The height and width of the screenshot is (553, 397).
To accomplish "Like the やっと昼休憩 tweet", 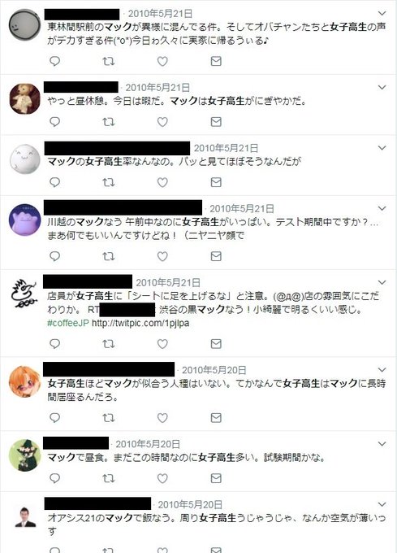I will tap(162, 122).
